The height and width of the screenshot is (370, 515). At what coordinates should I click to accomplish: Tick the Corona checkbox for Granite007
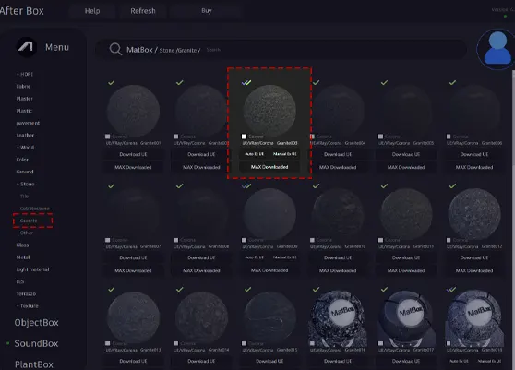pos(107,240)
